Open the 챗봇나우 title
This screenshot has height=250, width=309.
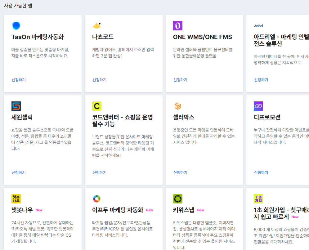[x=22, y=210]
